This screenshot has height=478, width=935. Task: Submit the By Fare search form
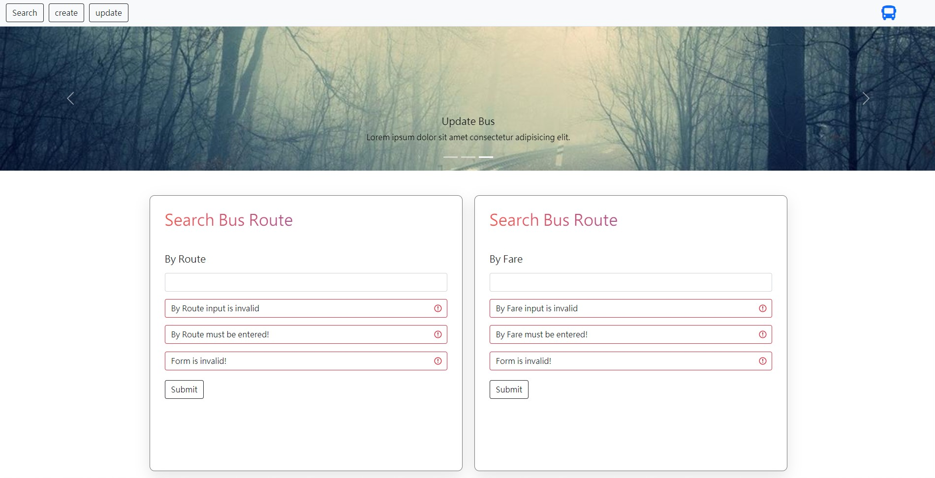click(x=508, y=389)
